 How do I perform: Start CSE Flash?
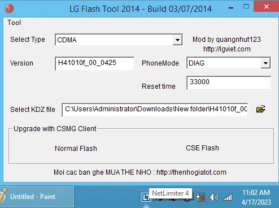click(202, 148)
